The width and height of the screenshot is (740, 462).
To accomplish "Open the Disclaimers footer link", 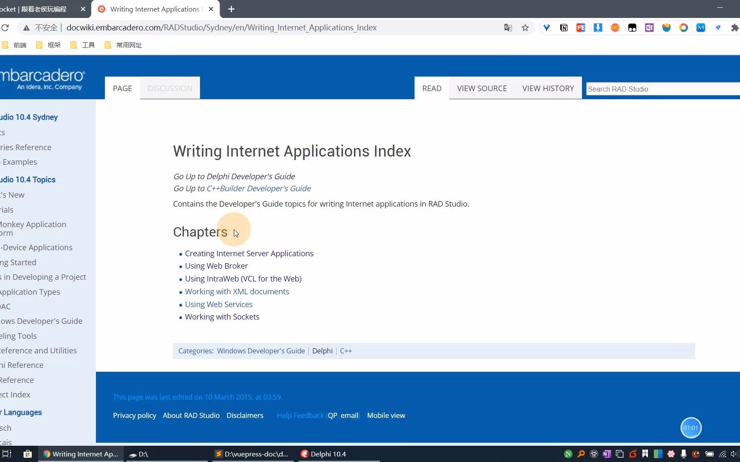I will tap(245, 415).
